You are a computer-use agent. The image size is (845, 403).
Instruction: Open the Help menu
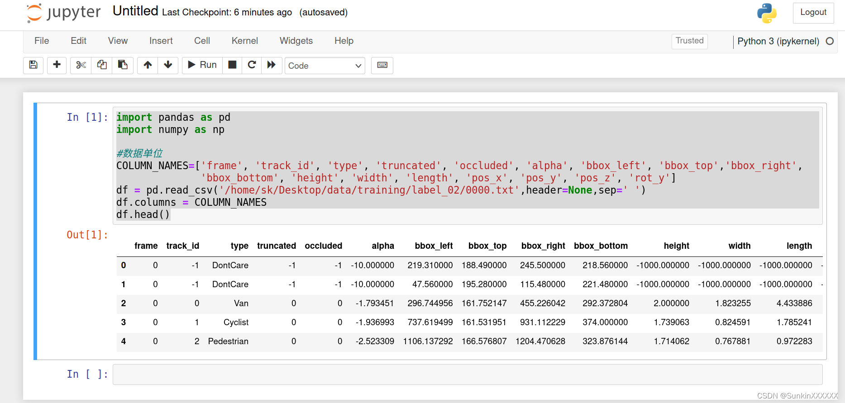click(x=344, y=41)
